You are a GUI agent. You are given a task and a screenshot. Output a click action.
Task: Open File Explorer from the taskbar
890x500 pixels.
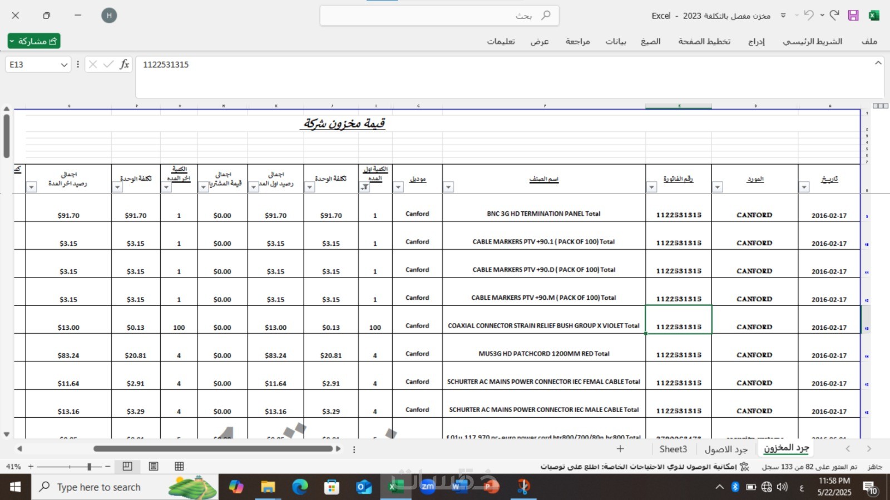pyautogui.click(x=268, y=487)
